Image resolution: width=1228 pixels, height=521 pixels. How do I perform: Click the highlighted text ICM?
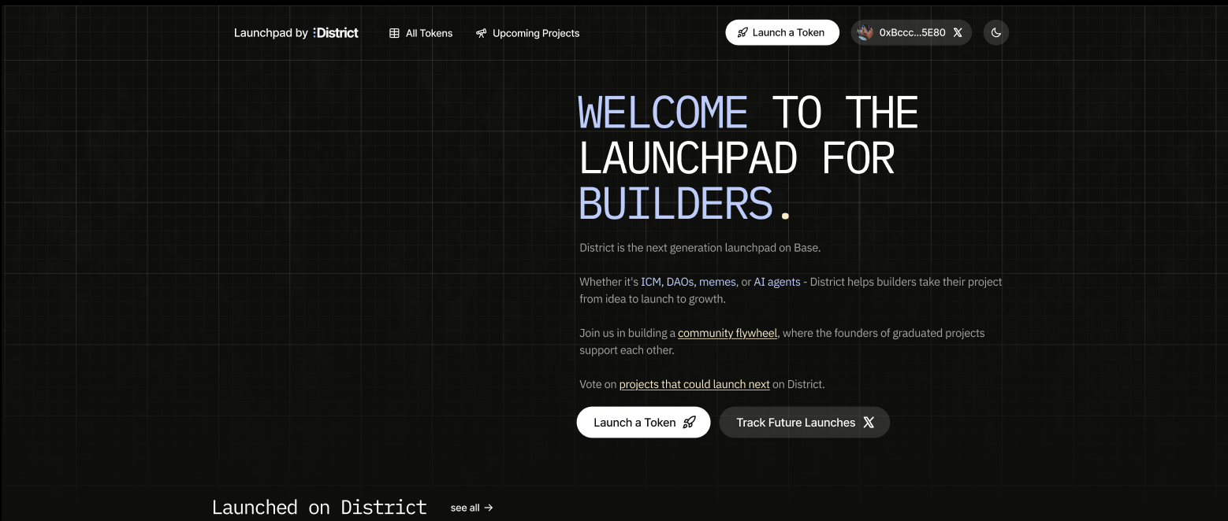tap(651, 282)
